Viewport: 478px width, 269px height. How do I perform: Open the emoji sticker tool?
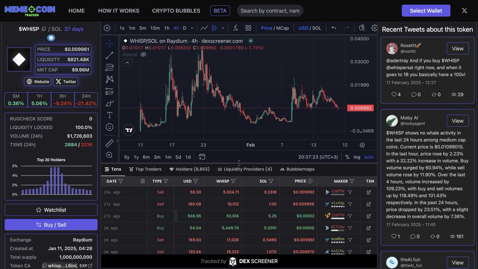coord(110,127)
